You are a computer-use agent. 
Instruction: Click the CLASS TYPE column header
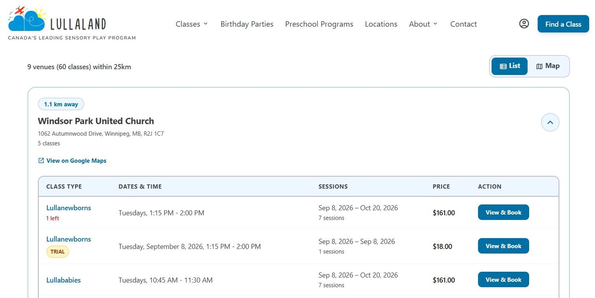tap(64, 187)
